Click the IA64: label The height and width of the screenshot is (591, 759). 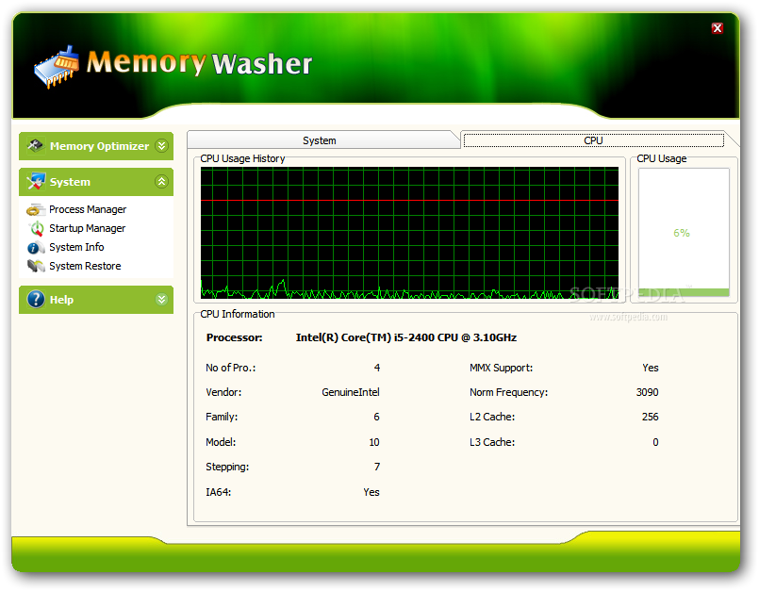tap(219, 492)
